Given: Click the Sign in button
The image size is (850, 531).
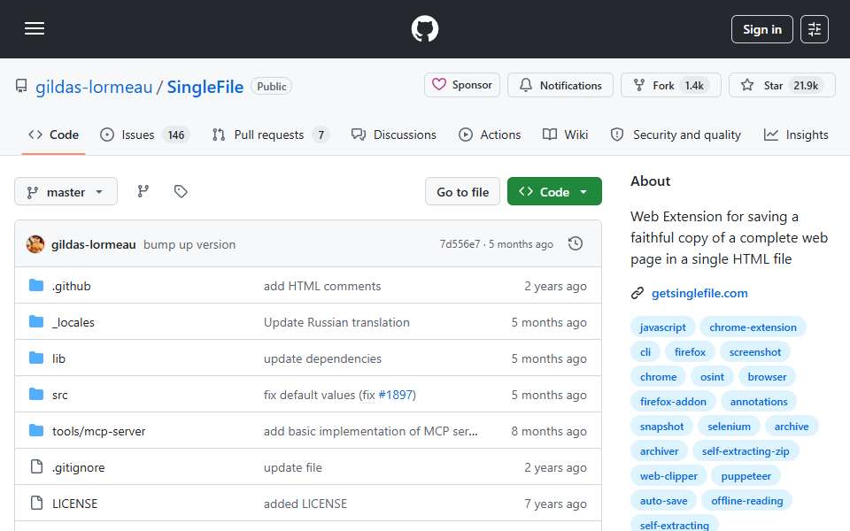Looking at the screenshot, I should tap(761, 29).
